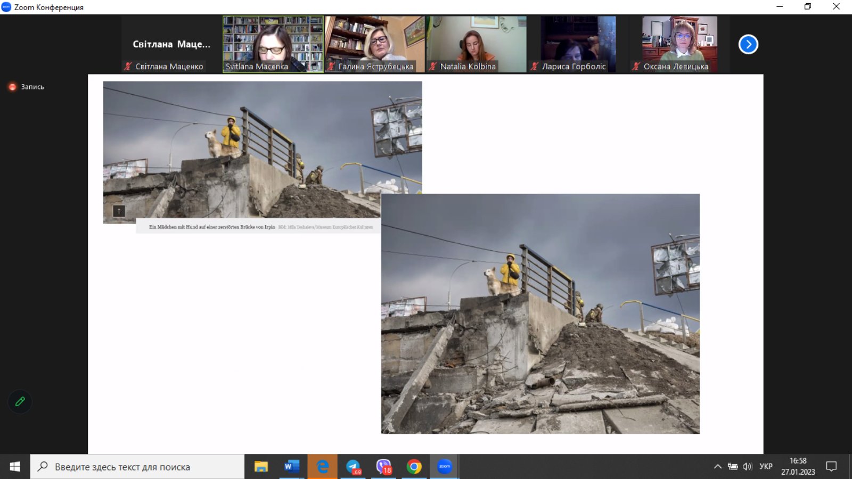Select Svitlana Macenka's video thumbnail

273,44
